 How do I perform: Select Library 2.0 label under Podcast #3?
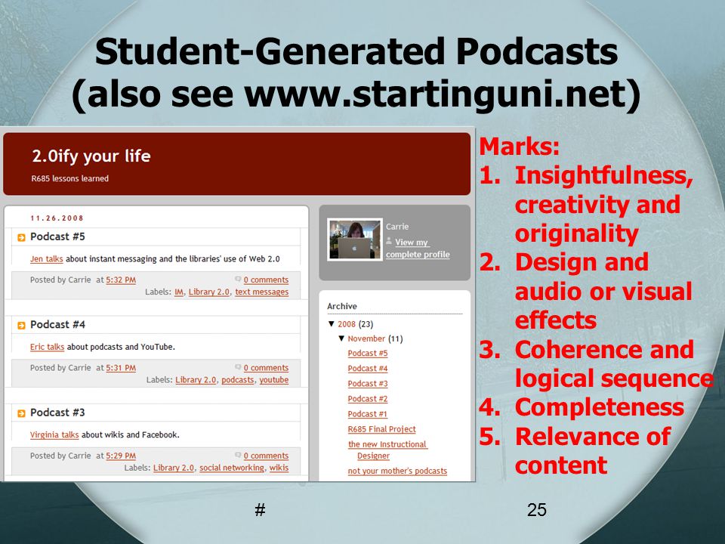coord(174,468)
